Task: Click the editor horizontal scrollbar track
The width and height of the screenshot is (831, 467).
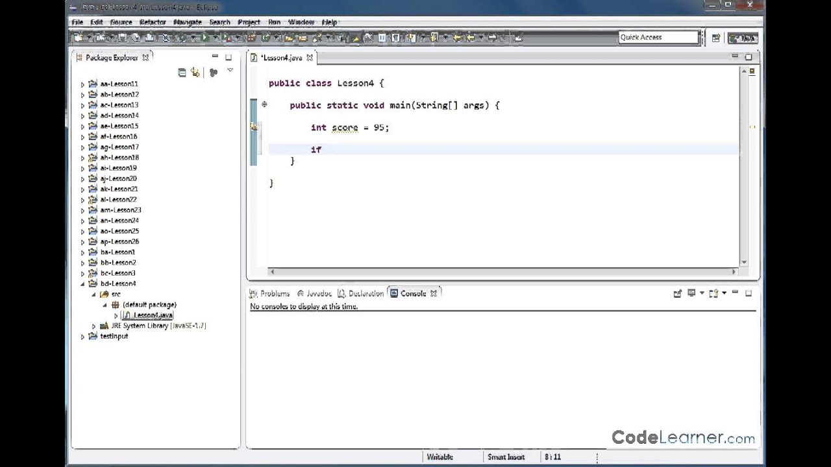Action: pyautogui.click(x=502, y=272)
